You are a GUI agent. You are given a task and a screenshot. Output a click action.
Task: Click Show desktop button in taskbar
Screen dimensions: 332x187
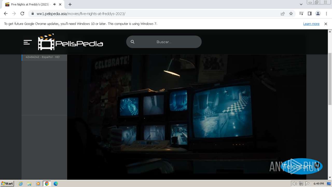[329, 184]
